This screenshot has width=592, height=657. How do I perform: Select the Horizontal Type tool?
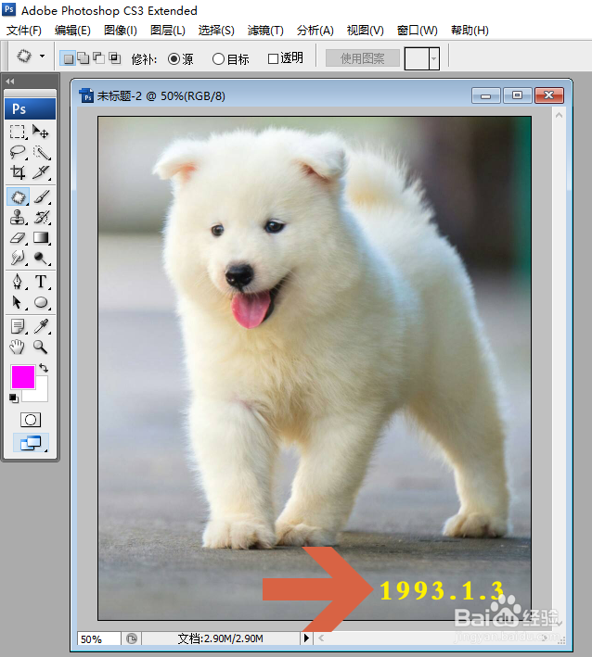pos(41,282)
